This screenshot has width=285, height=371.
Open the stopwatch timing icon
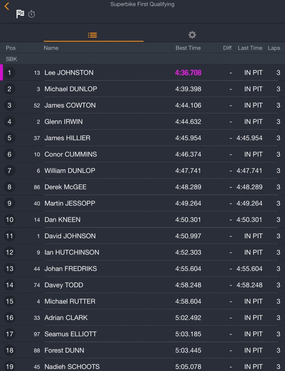click(32, 14)
